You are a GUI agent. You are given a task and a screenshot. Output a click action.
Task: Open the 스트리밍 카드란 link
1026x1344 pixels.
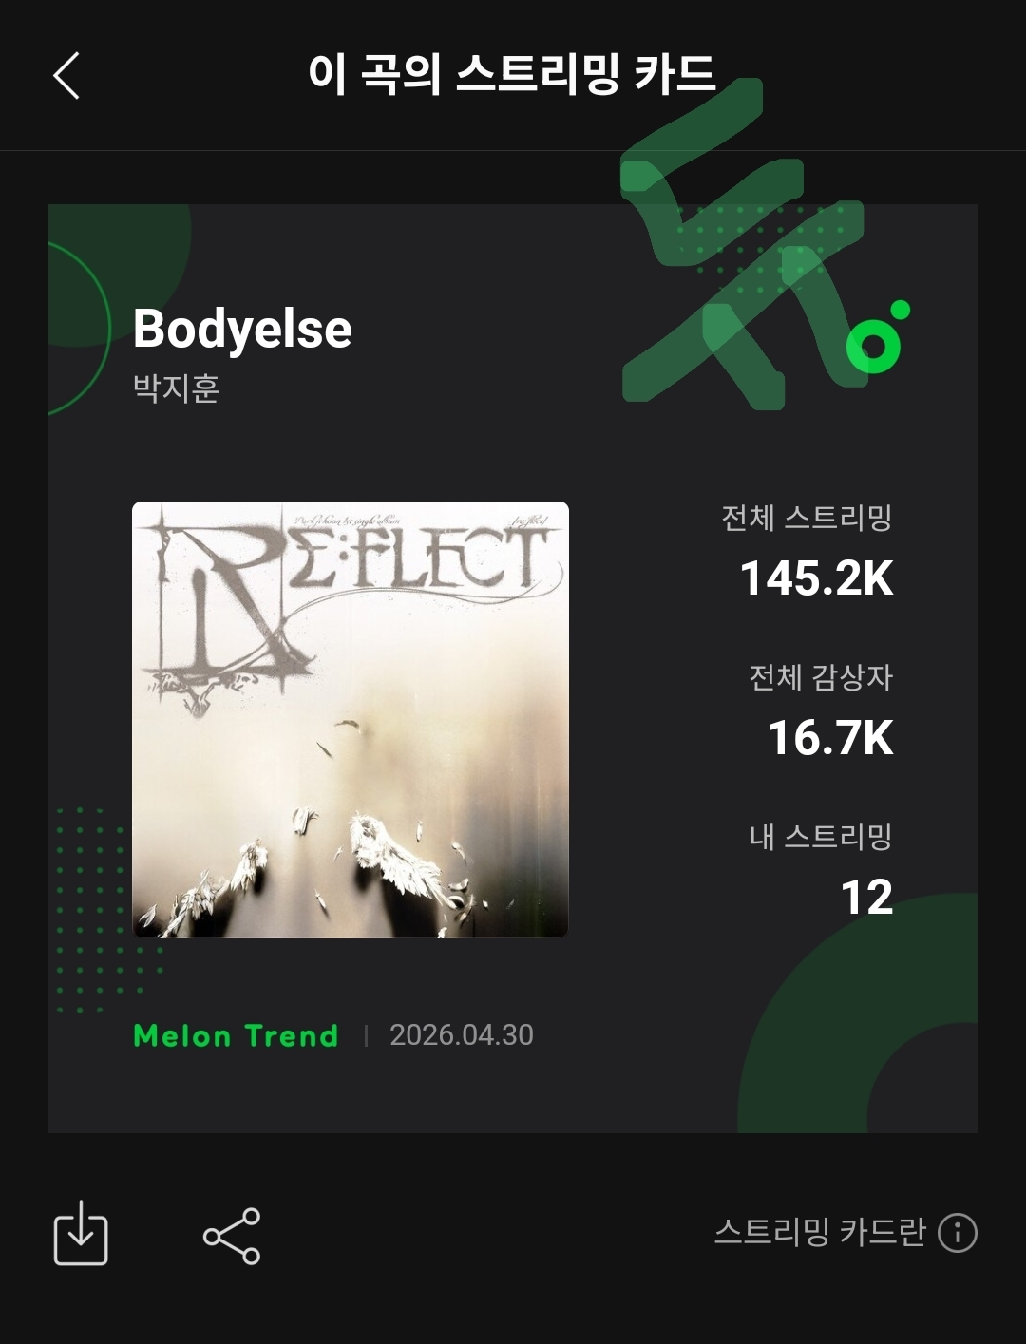(x=820, y=1232)
